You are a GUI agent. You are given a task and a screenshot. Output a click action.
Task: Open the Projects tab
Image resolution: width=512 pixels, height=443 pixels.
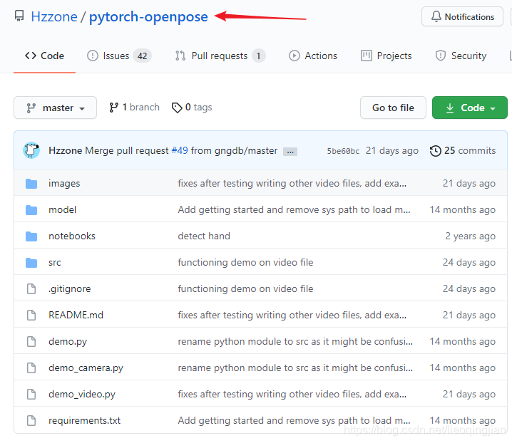coord(386,56)
